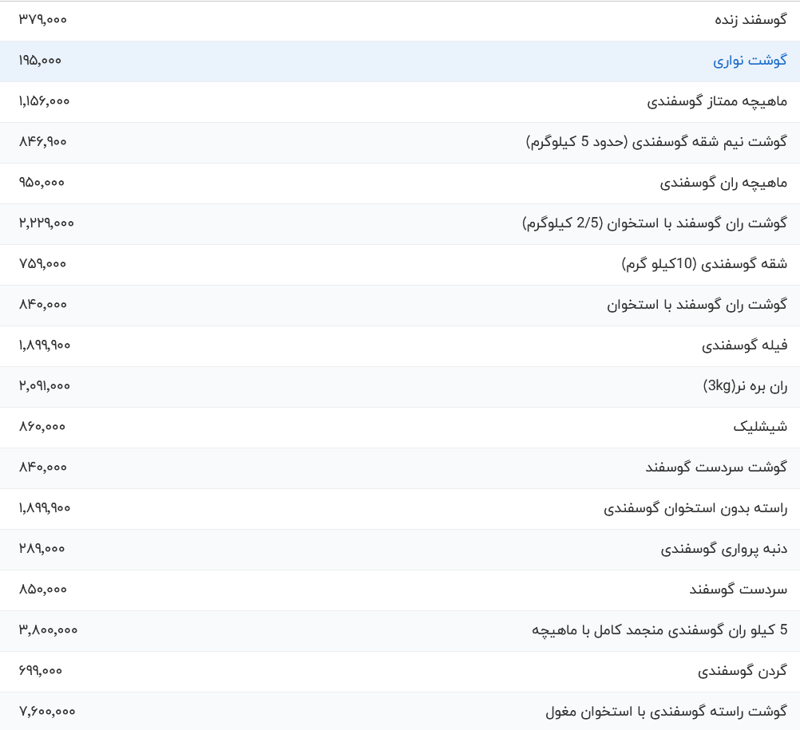Open the ماهیچه ران گوسفندی item
This screenshot has width=800, height=730.
pyautogui.click(x=723, y=183)
